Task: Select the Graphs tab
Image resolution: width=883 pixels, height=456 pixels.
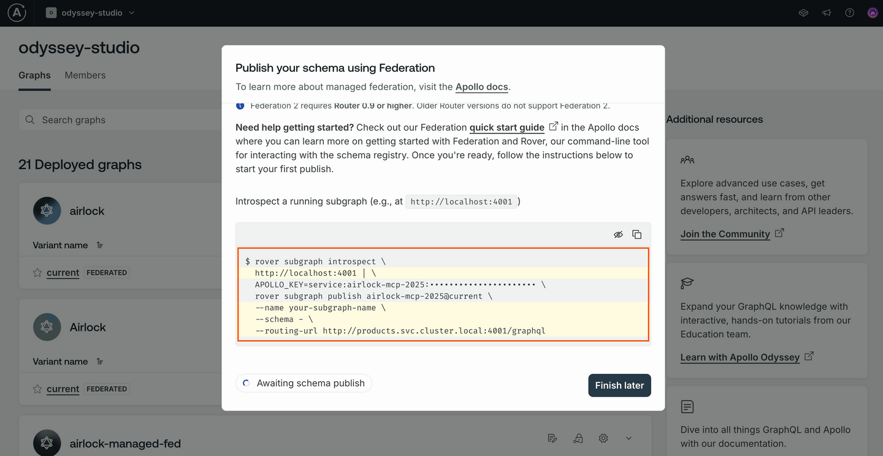Action: (34, 75)
